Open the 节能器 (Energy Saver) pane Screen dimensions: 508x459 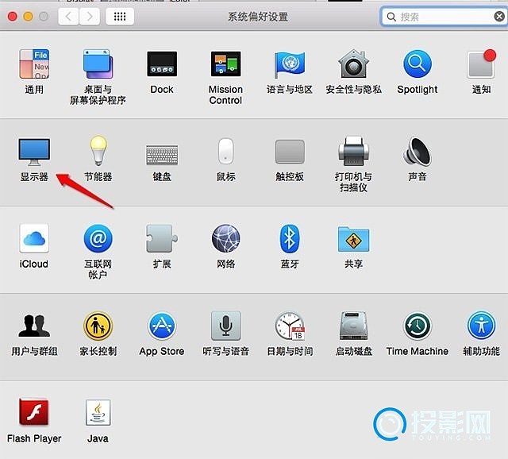(98, 151)
